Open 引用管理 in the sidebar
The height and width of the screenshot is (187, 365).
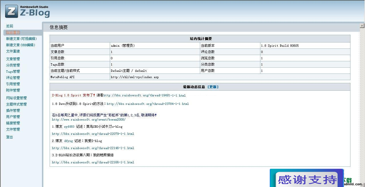point(13,84)
